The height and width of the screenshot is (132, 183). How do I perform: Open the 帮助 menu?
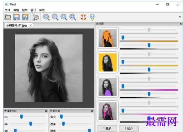coord(42,10)
